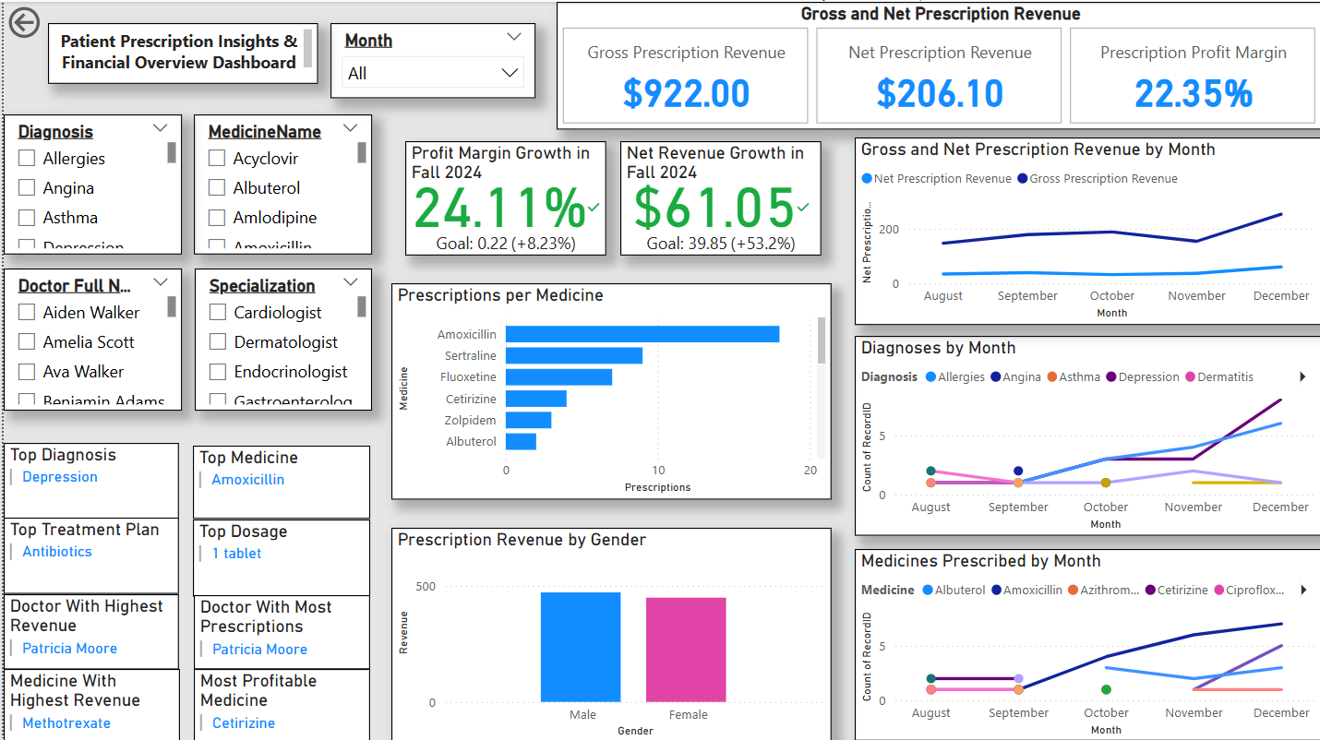Expand the Diagnoses by Month legend arrow
Image resolution: width=1320 pixels, height=740 pixels.
pyautogui.click(x=1302, y=376)
